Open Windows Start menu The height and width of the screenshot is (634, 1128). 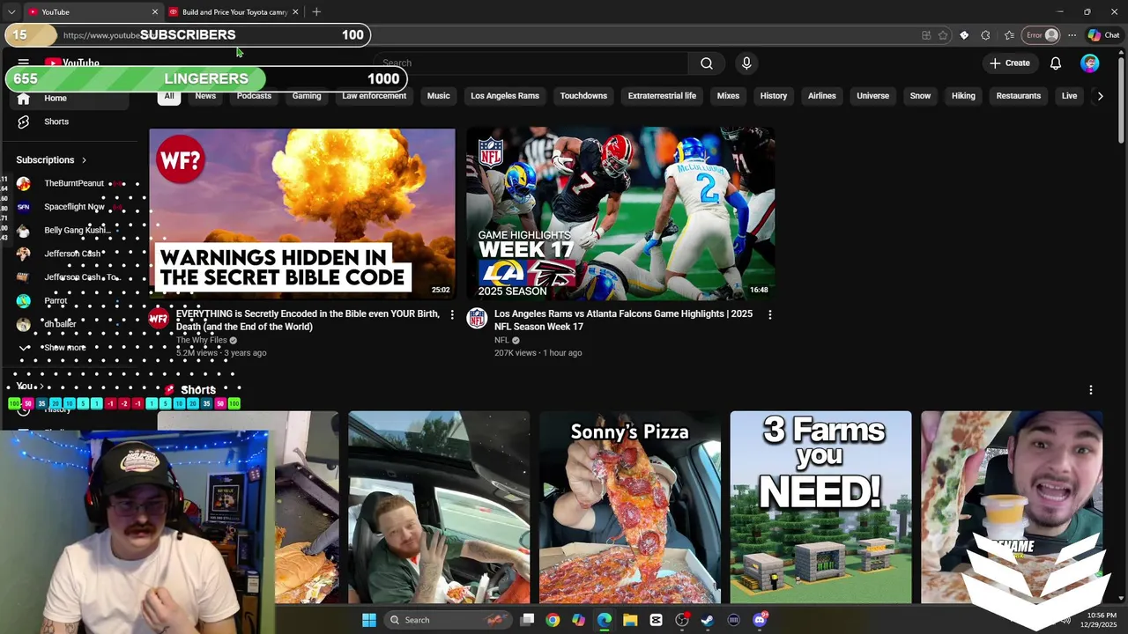369,620
